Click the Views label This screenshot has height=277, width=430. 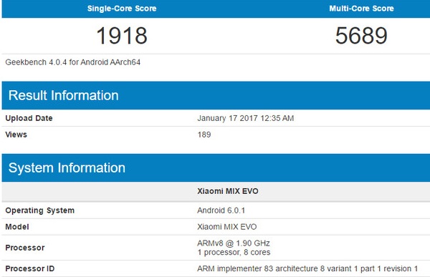16,135
